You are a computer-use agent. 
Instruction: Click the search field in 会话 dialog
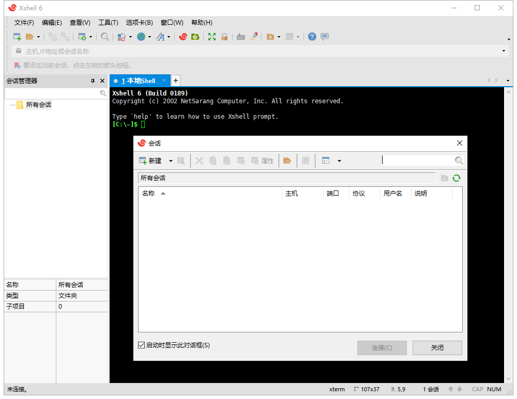click(418, 161)
